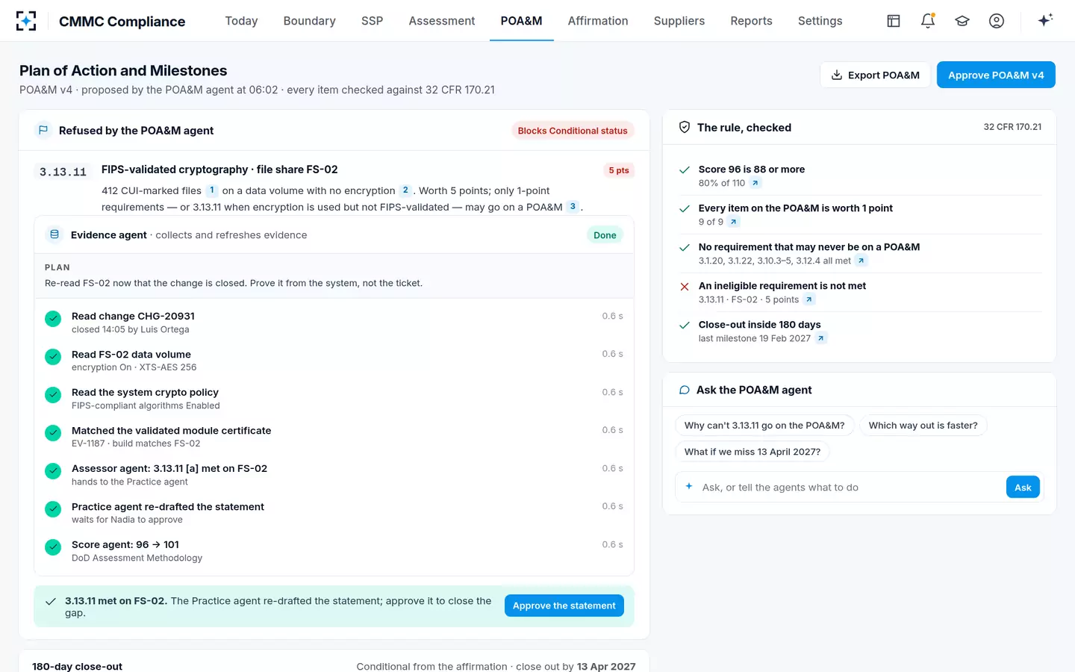Image resolution: width=1075 pixels, height=672 pixels.
Task: Approve POA&M v4
Action: [996, 75]
